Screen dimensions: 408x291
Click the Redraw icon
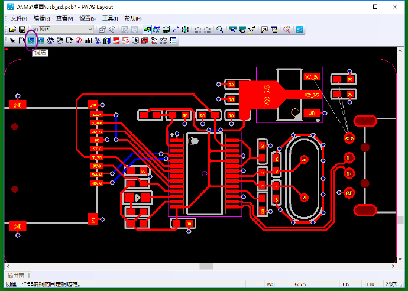[242, 30]
